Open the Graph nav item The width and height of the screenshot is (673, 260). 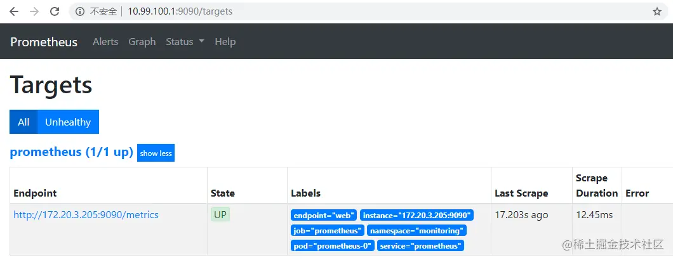pos(142,42)
